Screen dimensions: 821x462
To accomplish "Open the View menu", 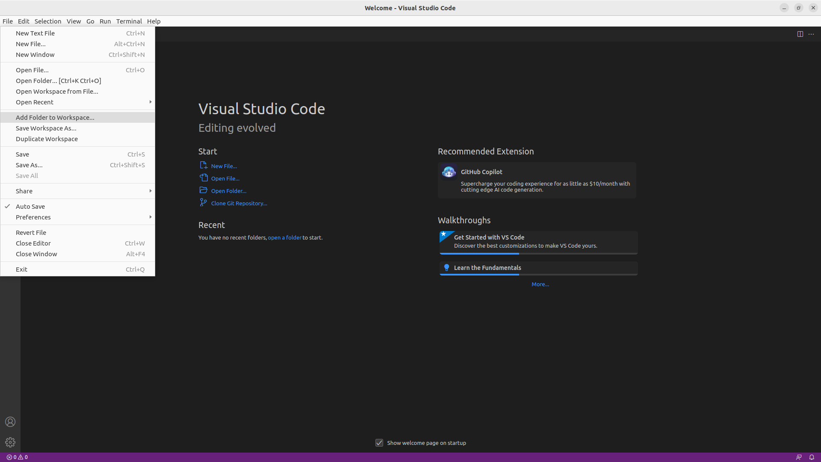I will (x=74, y=21).
